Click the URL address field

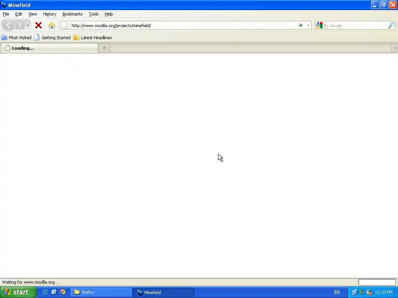(183, 26)
